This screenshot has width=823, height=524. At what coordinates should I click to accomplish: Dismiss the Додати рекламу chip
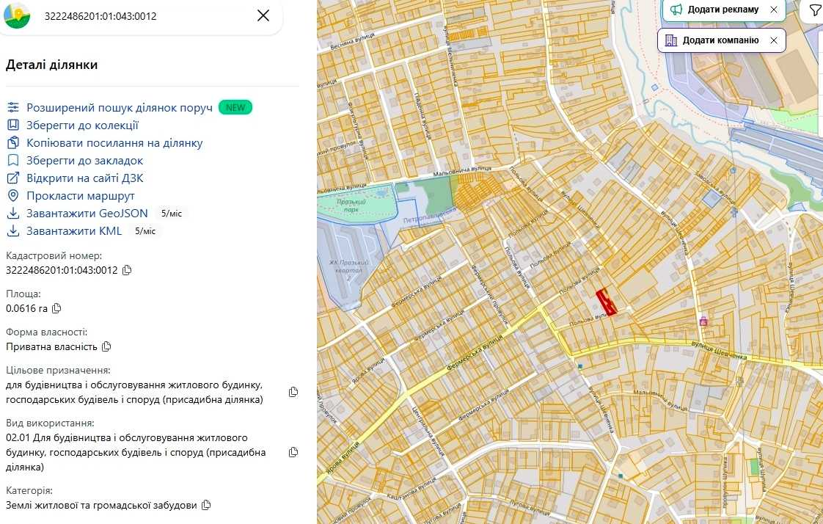[774, 10]
